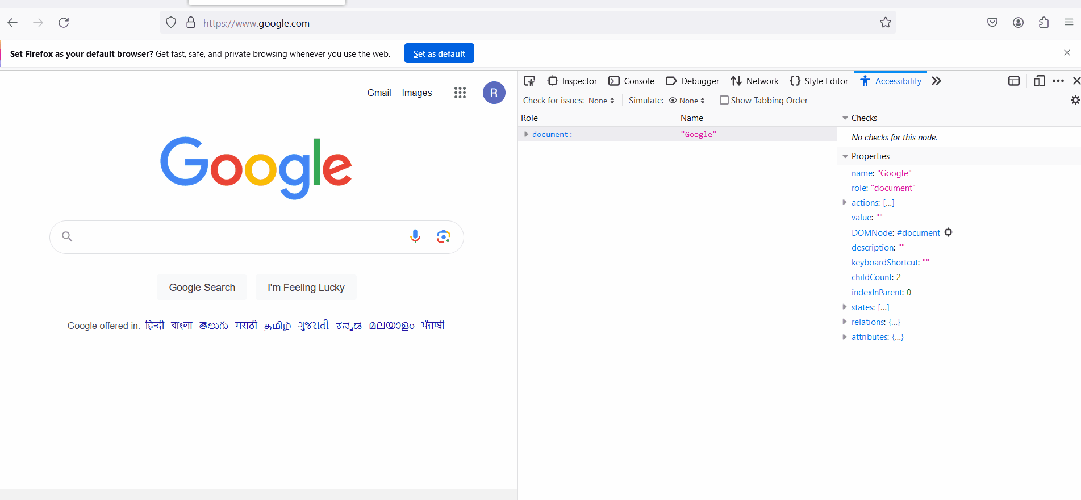Switch to the Console tab

pos(631,81)
